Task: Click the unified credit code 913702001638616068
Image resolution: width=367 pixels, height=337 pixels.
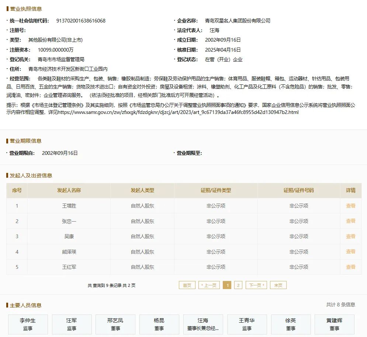Action: click(81, 21)
